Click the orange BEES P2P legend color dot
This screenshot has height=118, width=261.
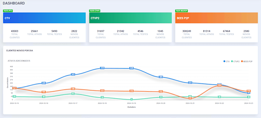[242, 61]
